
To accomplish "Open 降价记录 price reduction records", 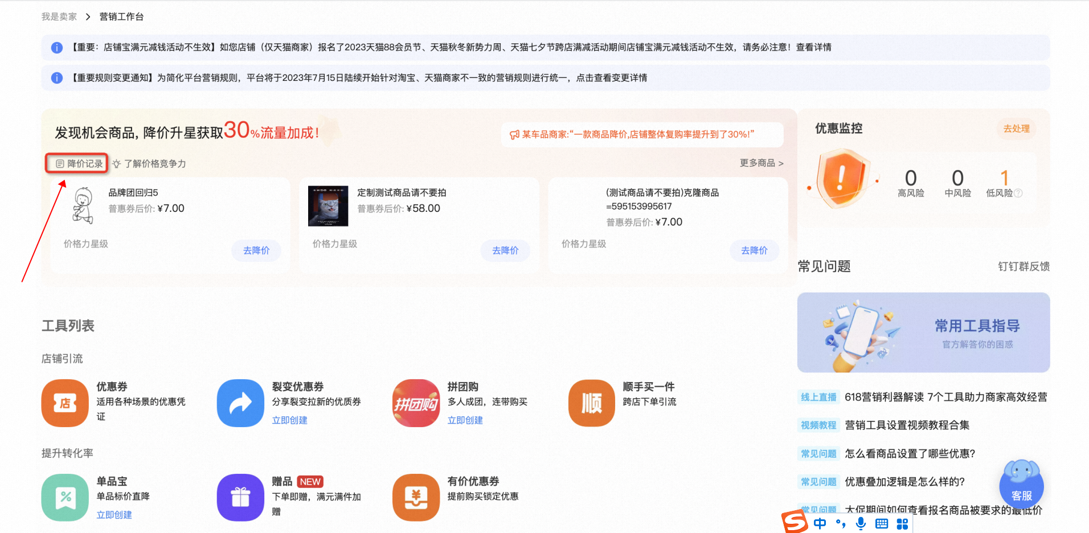I will tap(79, 164).
